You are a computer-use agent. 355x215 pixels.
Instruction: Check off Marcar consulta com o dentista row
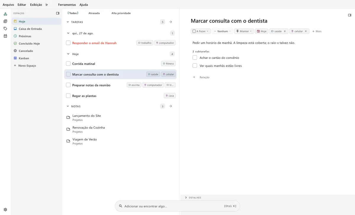point(68,74)
